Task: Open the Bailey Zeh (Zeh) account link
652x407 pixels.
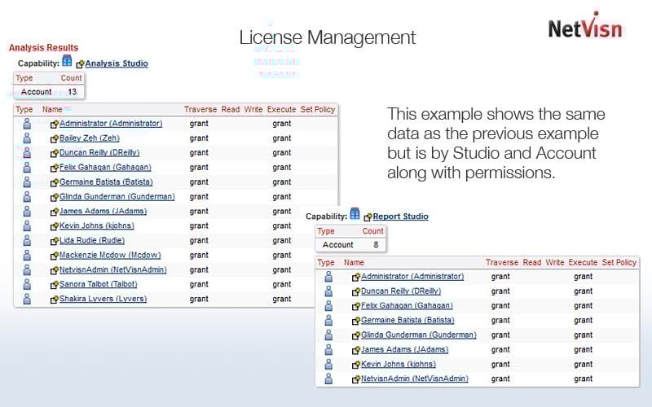Action: pyautogui.click(x=95, y=138)
